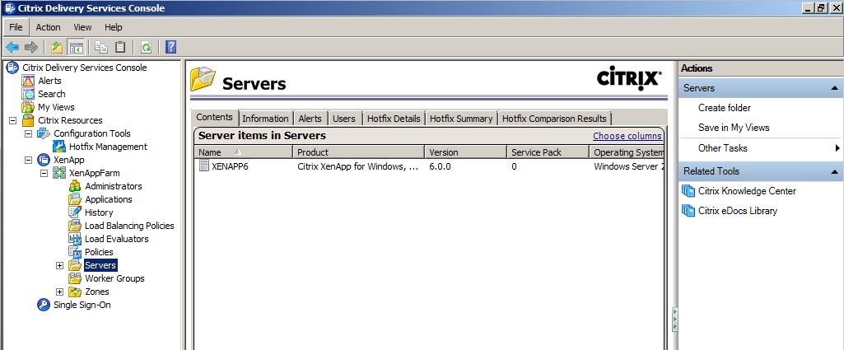Switch to the Information tab
The width and height of the screenshot is (844, 350).
tap(265, 119)
